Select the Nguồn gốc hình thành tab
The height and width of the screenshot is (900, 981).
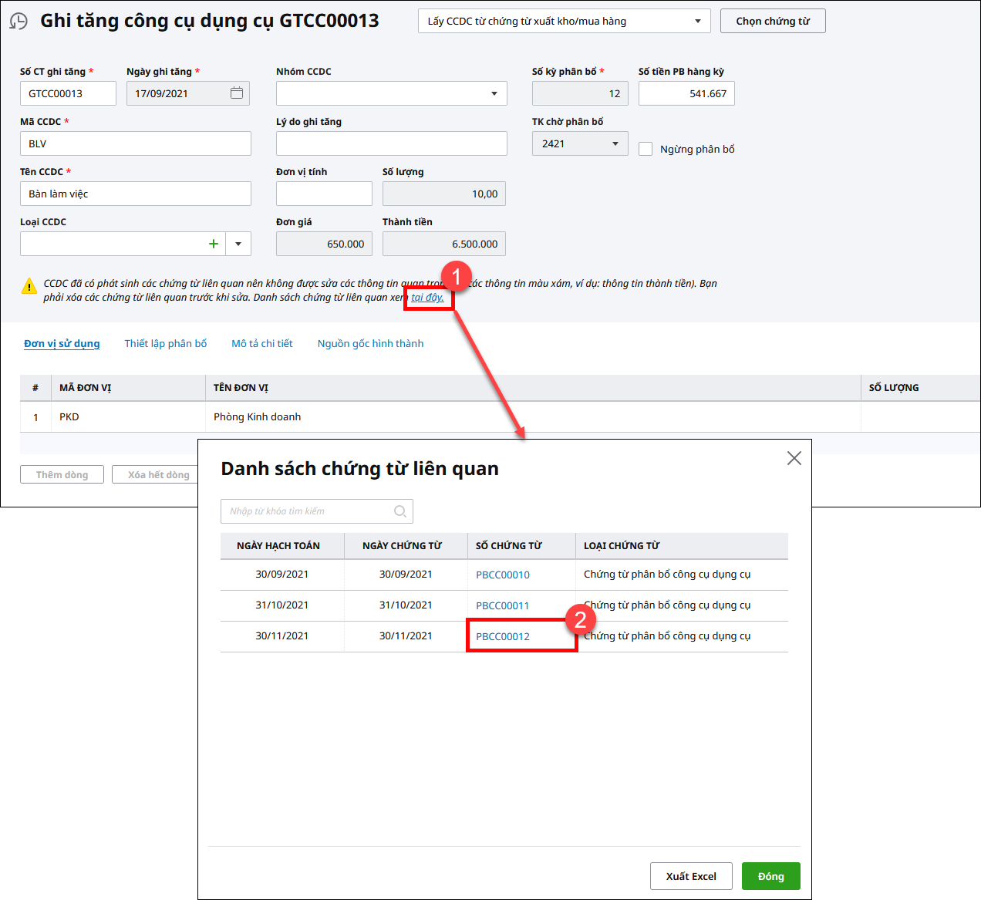coord(370,343)
